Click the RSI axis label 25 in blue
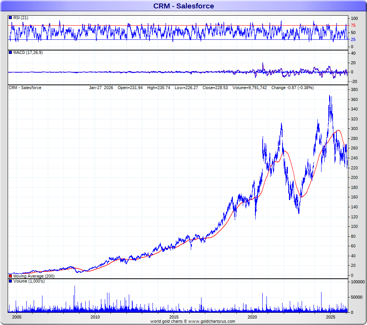This screenshot has width=367, height=325. point(353,39)
